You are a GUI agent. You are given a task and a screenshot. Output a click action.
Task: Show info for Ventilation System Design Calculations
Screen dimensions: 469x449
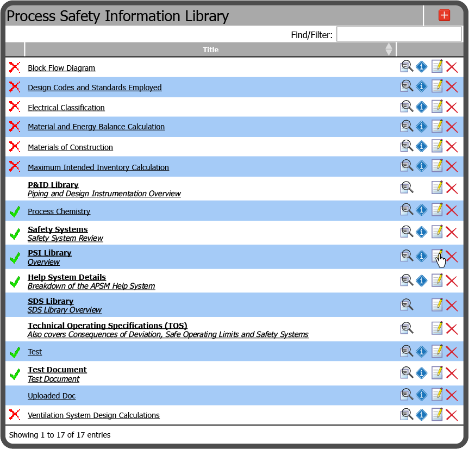[422, 415]
